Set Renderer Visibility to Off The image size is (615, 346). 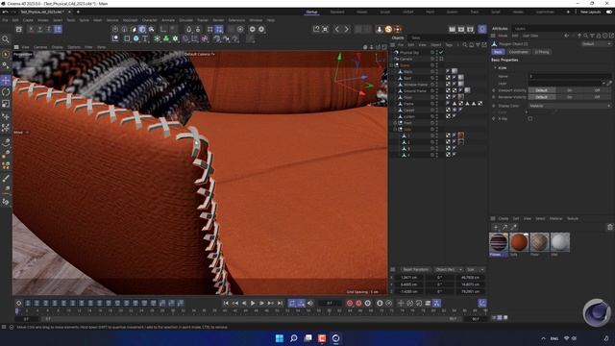pyautogui.click(x=597, y=97)
